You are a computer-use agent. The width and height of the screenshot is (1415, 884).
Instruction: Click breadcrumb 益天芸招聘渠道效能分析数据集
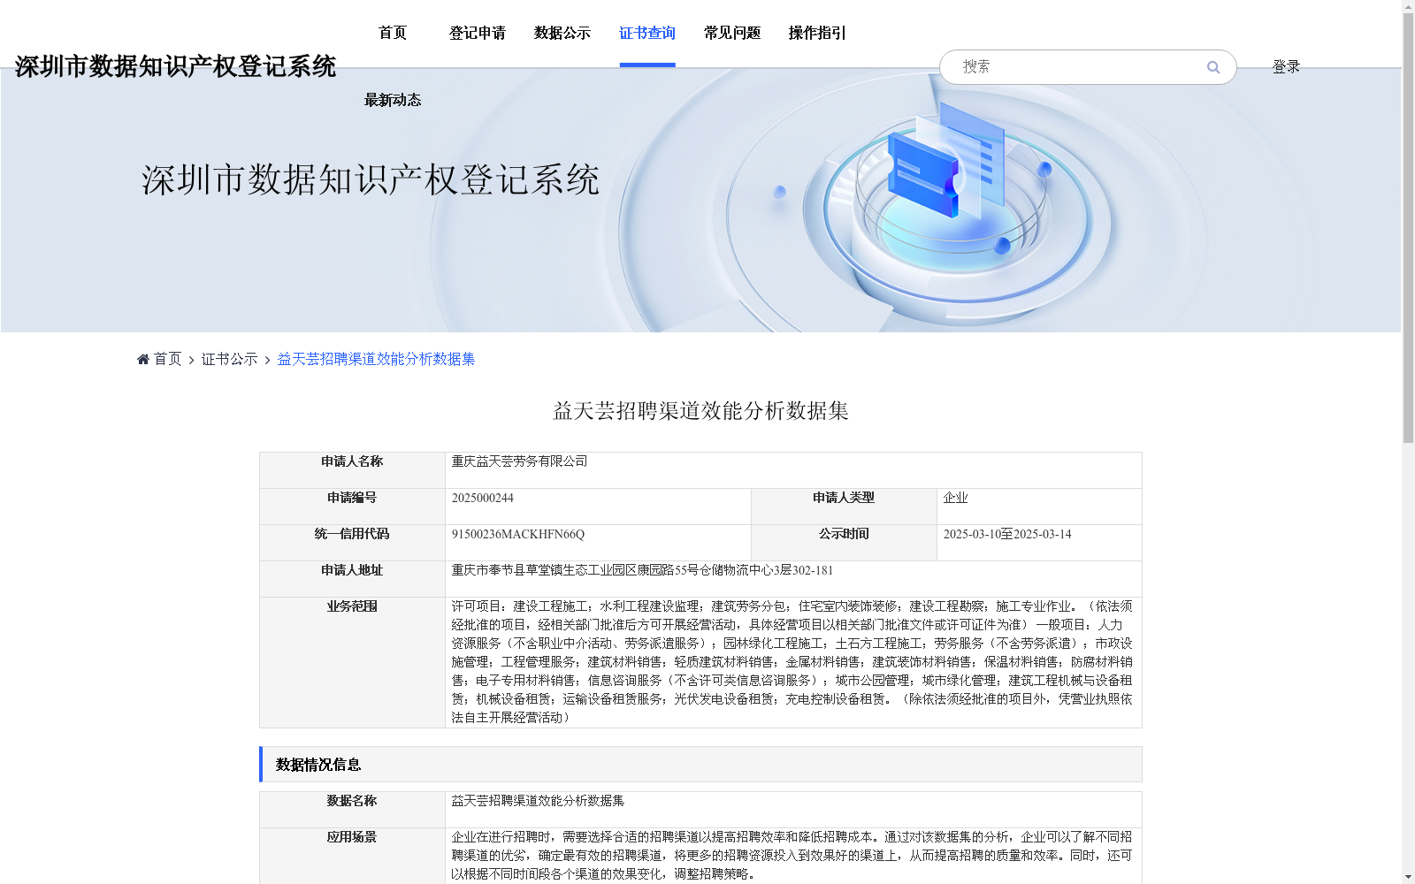[376, 359]
